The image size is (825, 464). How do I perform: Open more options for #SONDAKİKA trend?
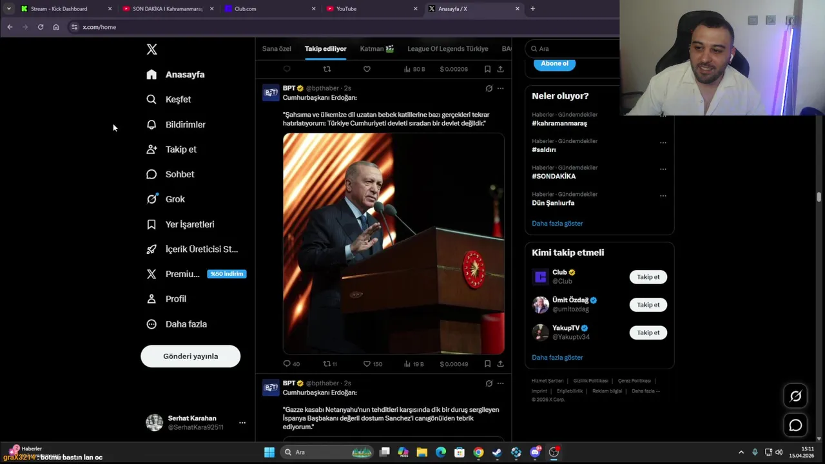click(x=663, y=169)
